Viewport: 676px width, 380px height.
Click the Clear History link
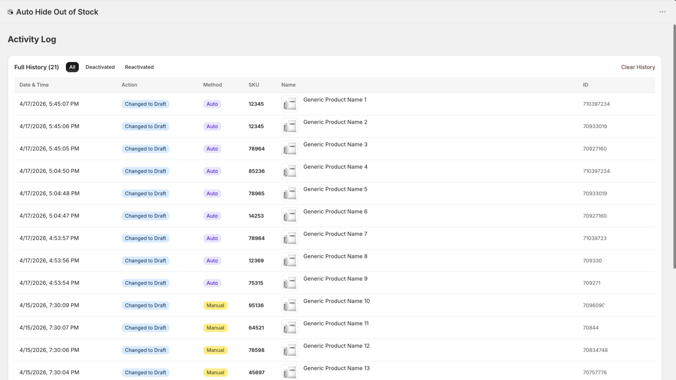point(638,67)
